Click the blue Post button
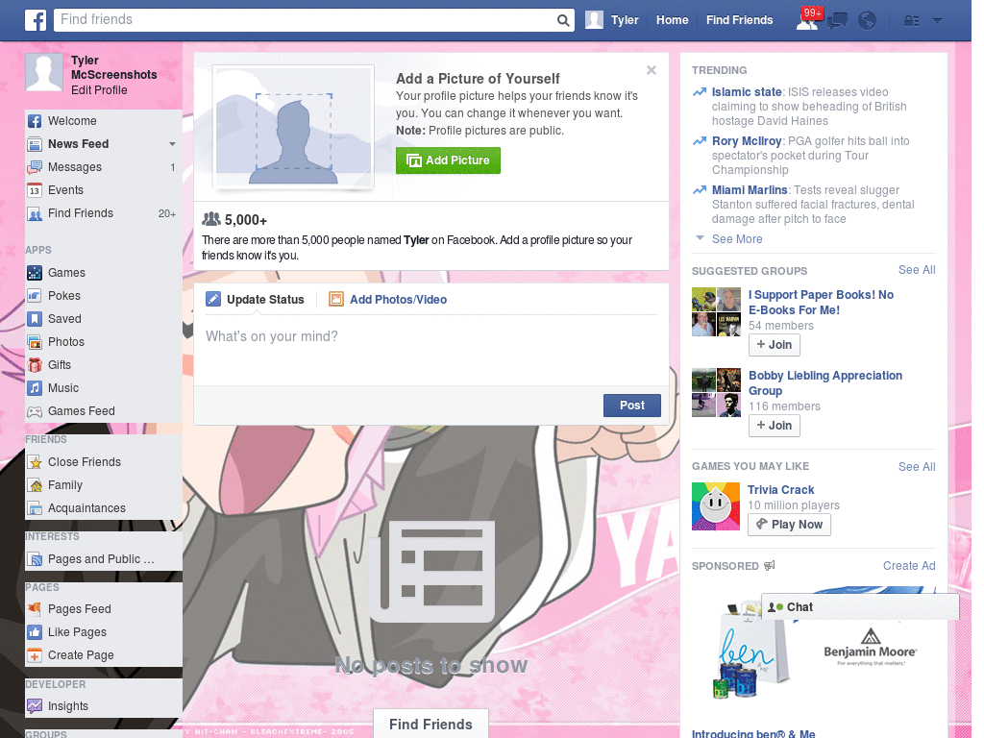 point(632,406)
